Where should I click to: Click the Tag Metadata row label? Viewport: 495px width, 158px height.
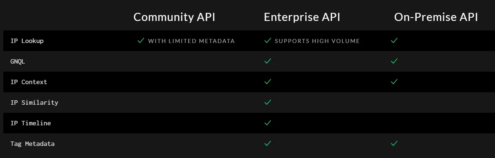pos(32,144)
